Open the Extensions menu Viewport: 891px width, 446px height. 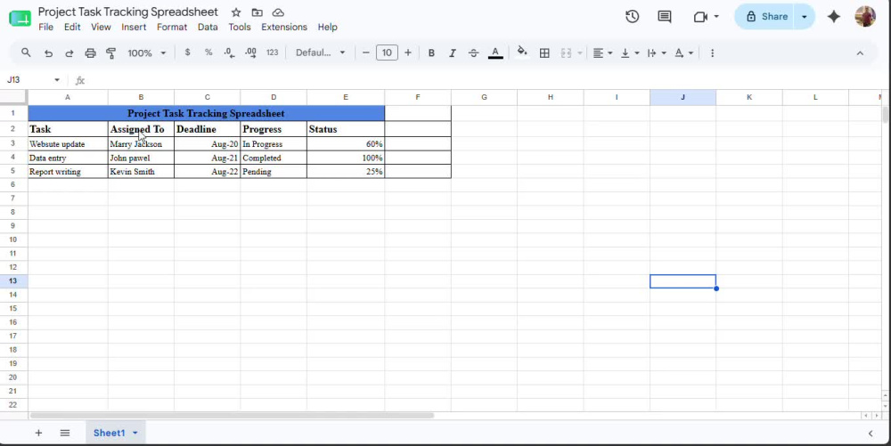click(284, 27)
